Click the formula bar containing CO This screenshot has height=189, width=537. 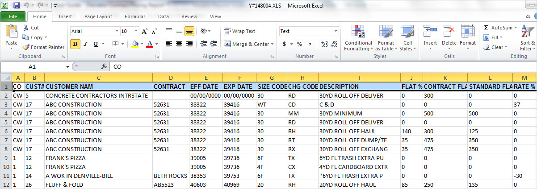pos(323,66)
